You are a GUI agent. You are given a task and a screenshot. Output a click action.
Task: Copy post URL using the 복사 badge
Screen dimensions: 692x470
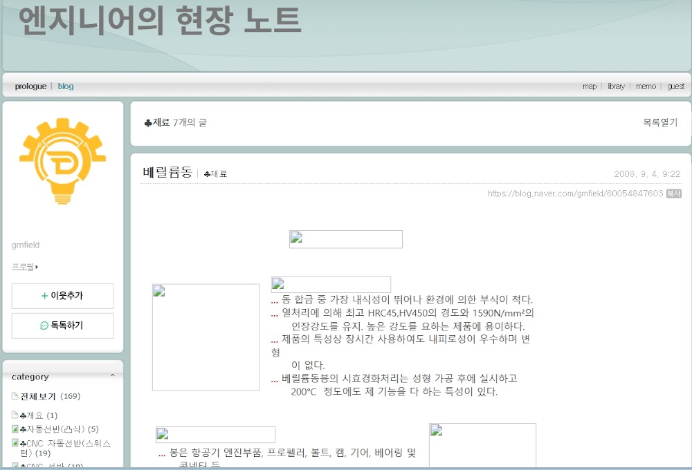point(674,193)
